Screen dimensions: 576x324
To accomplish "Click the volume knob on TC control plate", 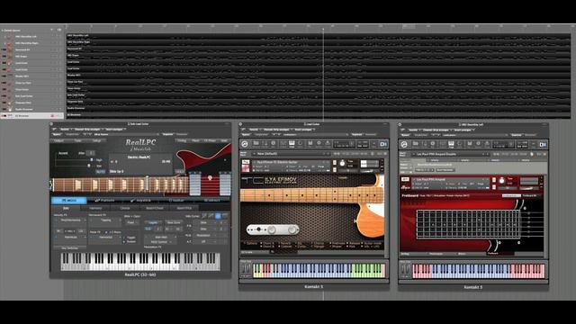I will coord(272,230).
